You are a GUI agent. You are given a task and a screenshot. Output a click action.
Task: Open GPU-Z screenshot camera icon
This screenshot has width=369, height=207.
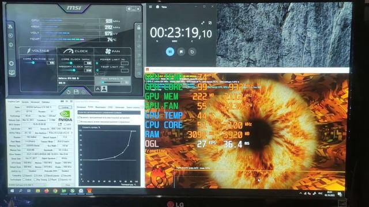pos(62,101)
